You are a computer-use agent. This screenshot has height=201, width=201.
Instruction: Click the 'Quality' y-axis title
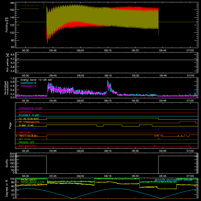[7, 163]
